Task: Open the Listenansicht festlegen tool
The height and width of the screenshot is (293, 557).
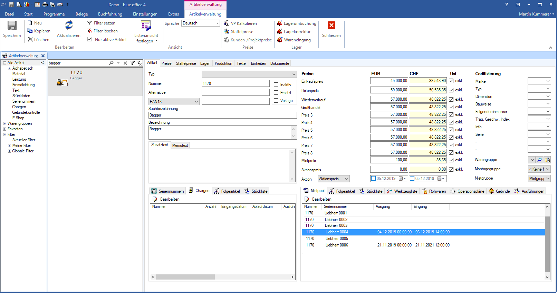Action: (146, 26)
